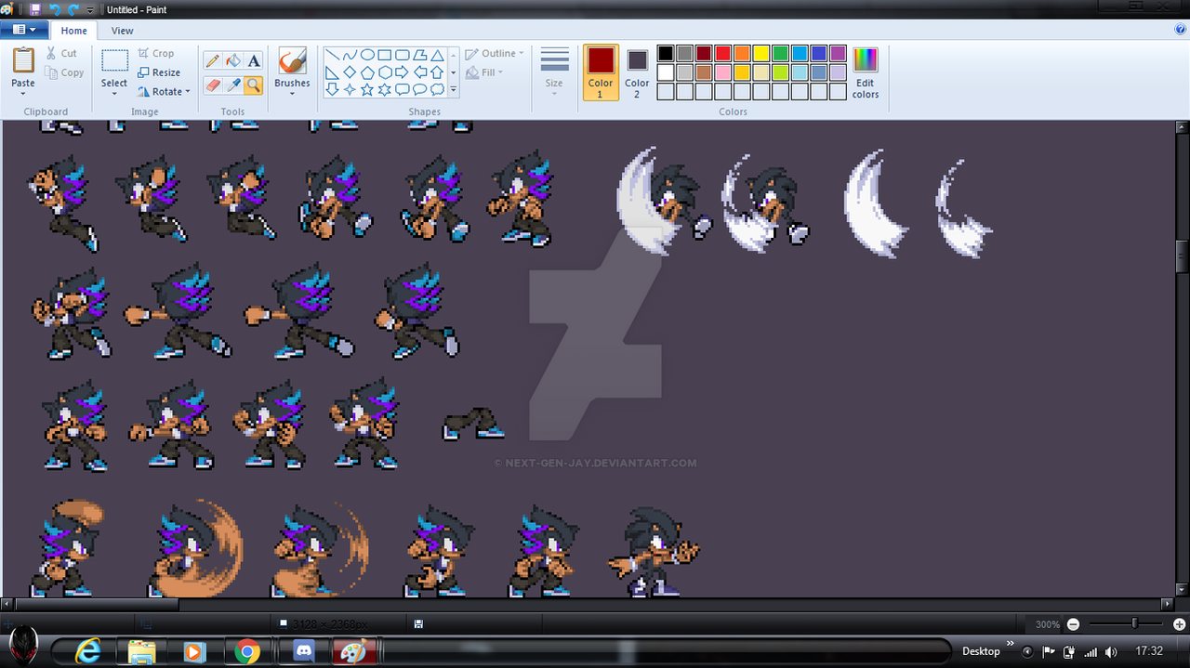
Task: Choose the Right arrow shape
Action: pos(402,72)
